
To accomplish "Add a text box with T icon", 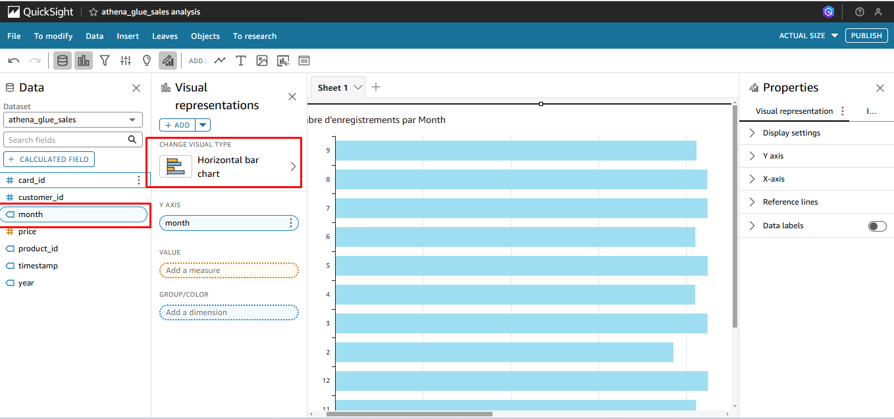I will [241, 61].
